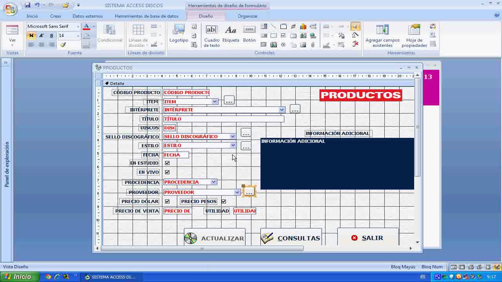Click the CONSULTAS button
This screenshot has width=502, height=282.
tap(291, 238)
